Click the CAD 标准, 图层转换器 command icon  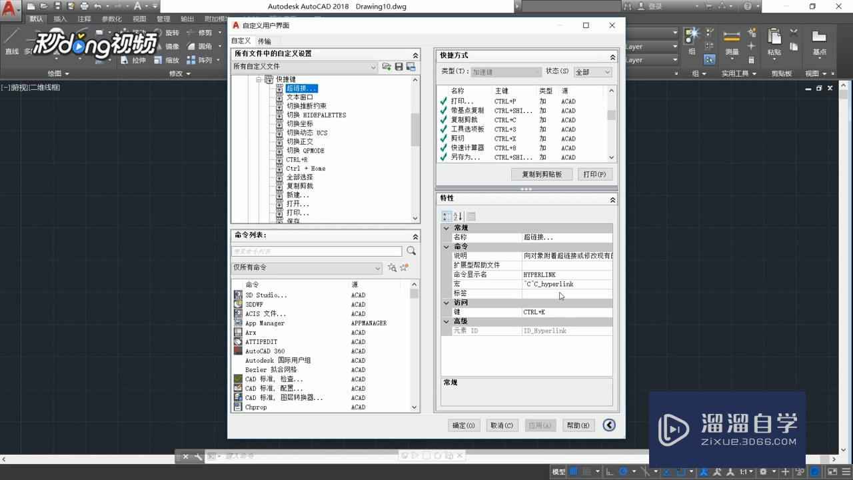click(239, 397)
